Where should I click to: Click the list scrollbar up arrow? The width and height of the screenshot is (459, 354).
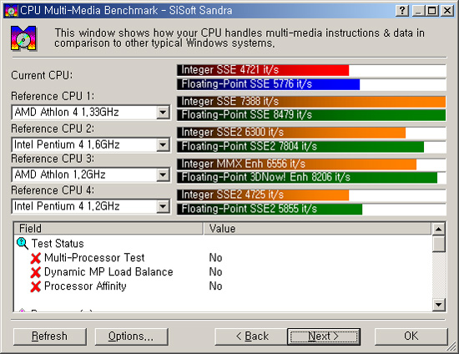coord(438,229)
